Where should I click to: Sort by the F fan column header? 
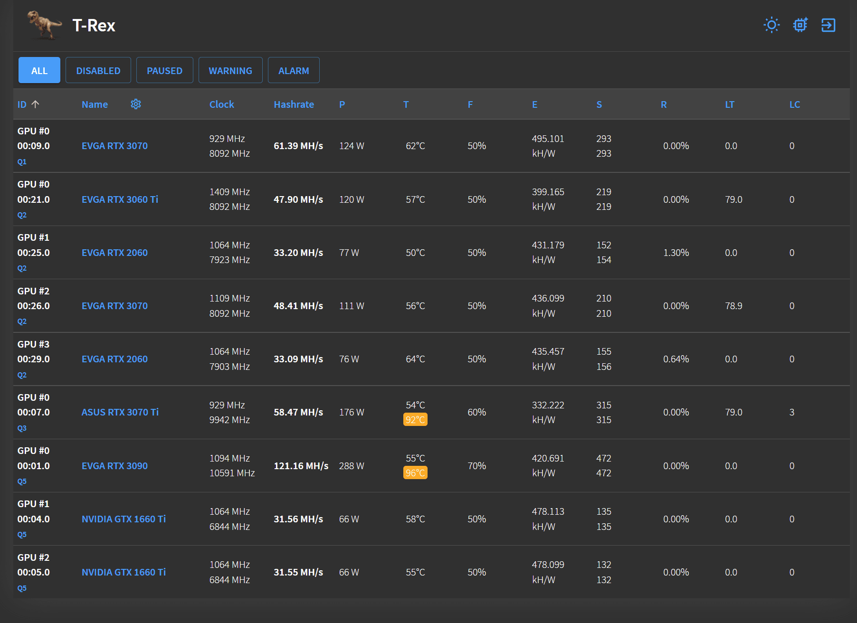470,104
